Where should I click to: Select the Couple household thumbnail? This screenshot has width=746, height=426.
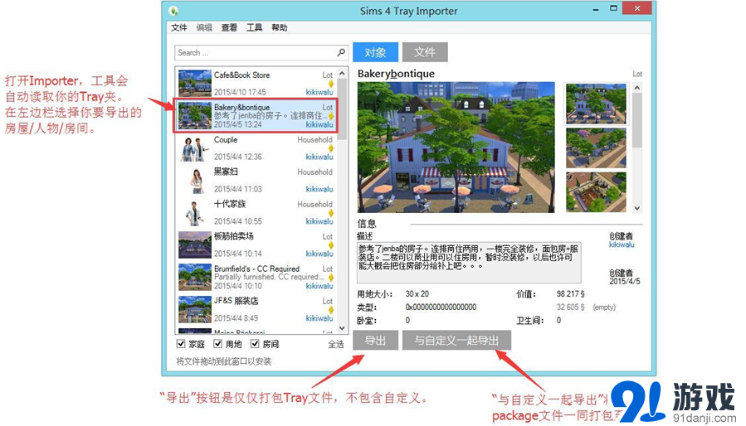195,148
